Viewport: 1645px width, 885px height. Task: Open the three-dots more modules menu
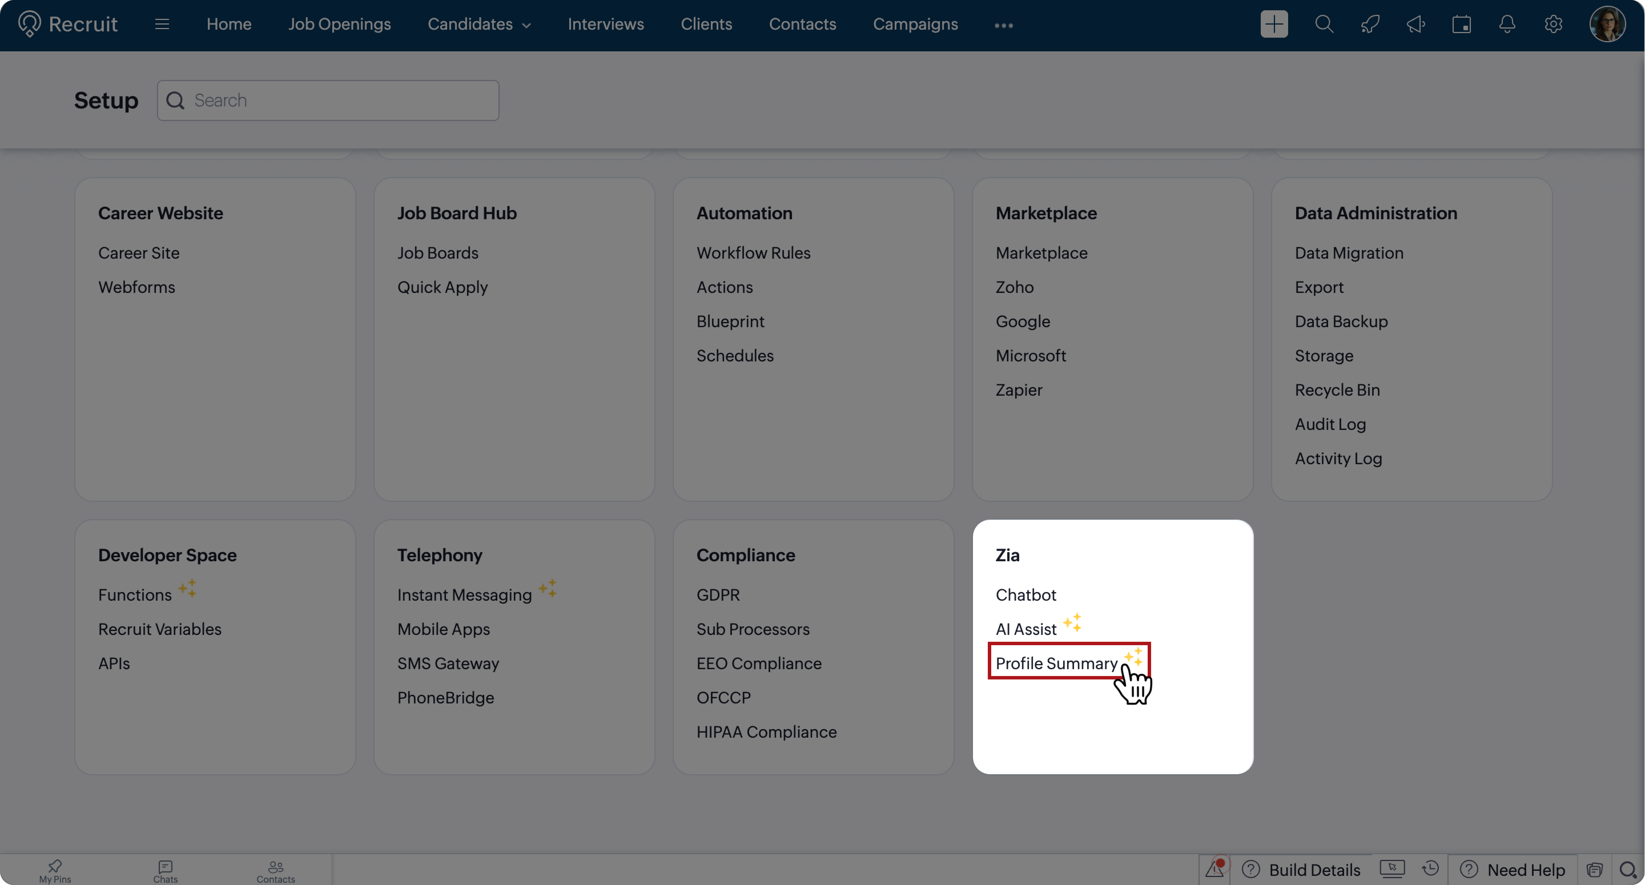point(1004,25)
